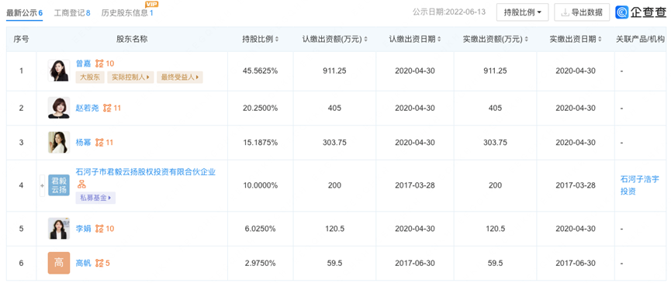The image size is (671, 283).
Task: Click the 关联产品/机构 column header
Action: (x=640, y=40)
